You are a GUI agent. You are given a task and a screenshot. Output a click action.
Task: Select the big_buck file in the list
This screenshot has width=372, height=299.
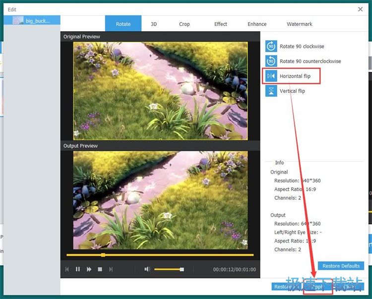point(32,20)
